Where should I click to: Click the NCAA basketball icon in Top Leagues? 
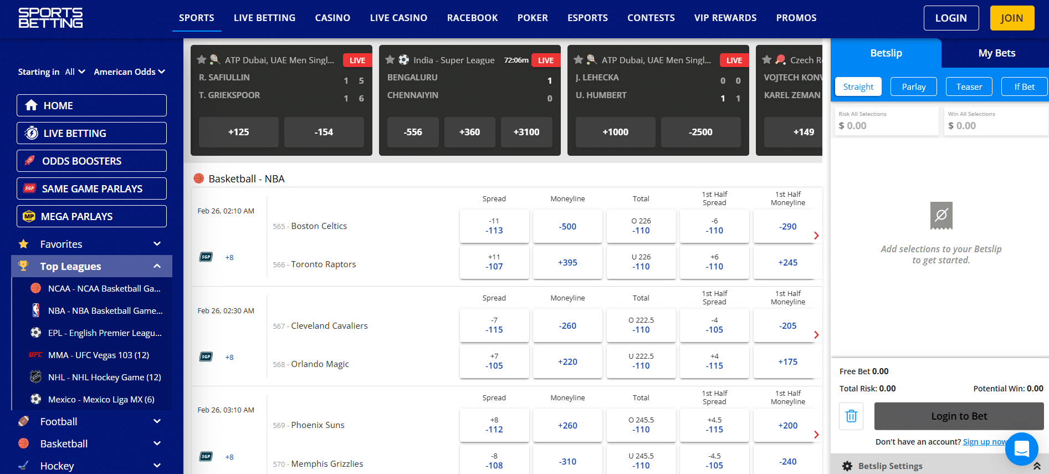pos(36,288)
